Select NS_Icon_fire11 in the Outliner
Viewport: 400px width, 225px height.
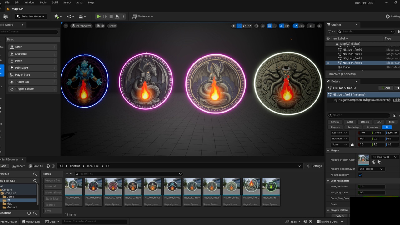(x=352, y=54)
